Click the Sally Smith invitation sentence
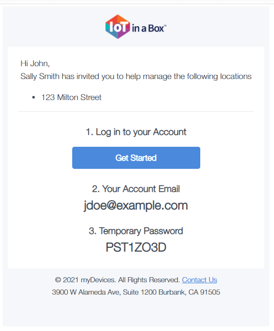The image size is (274, 331). click(136, 76)
